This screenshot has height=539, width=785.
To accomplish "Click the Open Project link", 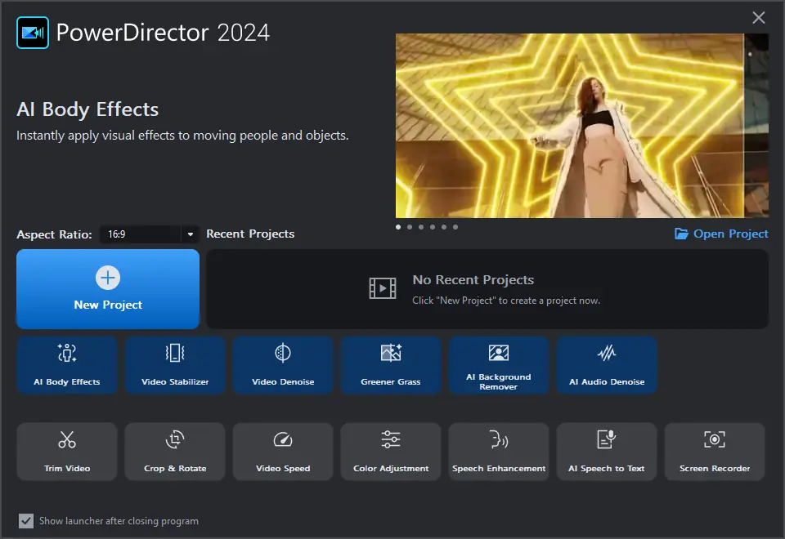I will (x=721, y=234).
